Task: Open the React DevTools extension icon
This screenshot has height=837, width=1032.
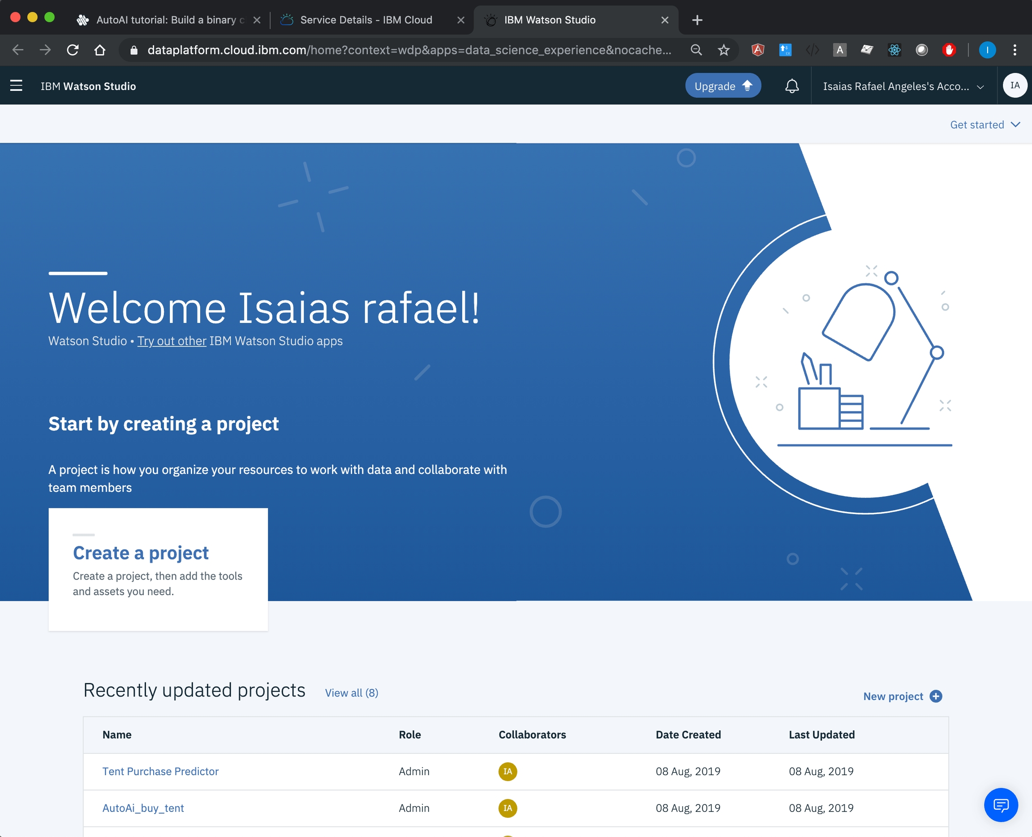Action: point(894,50)
